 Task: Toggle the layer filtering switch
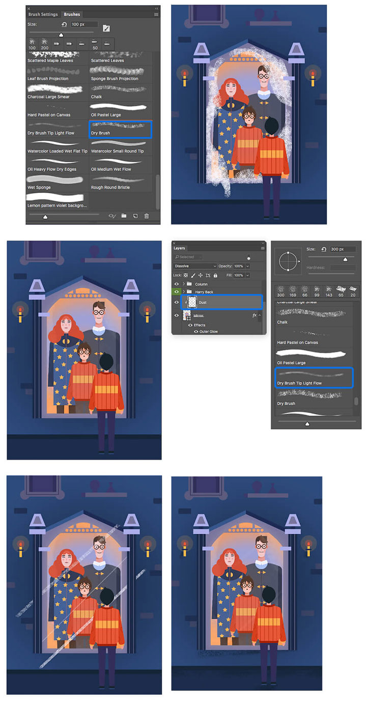248,257
